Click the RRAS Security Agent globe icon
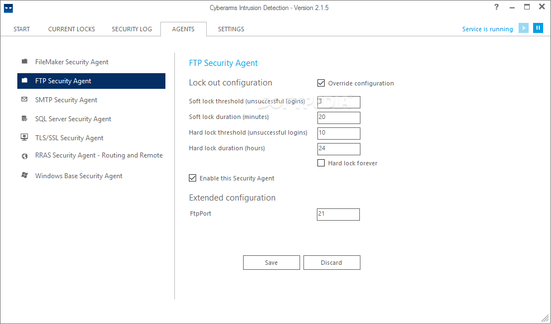 (x=25, y=156)
